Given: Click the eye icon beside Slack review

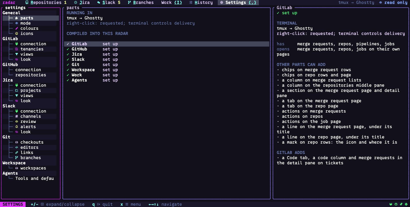Looking at the screenshot, I should 17,122.
